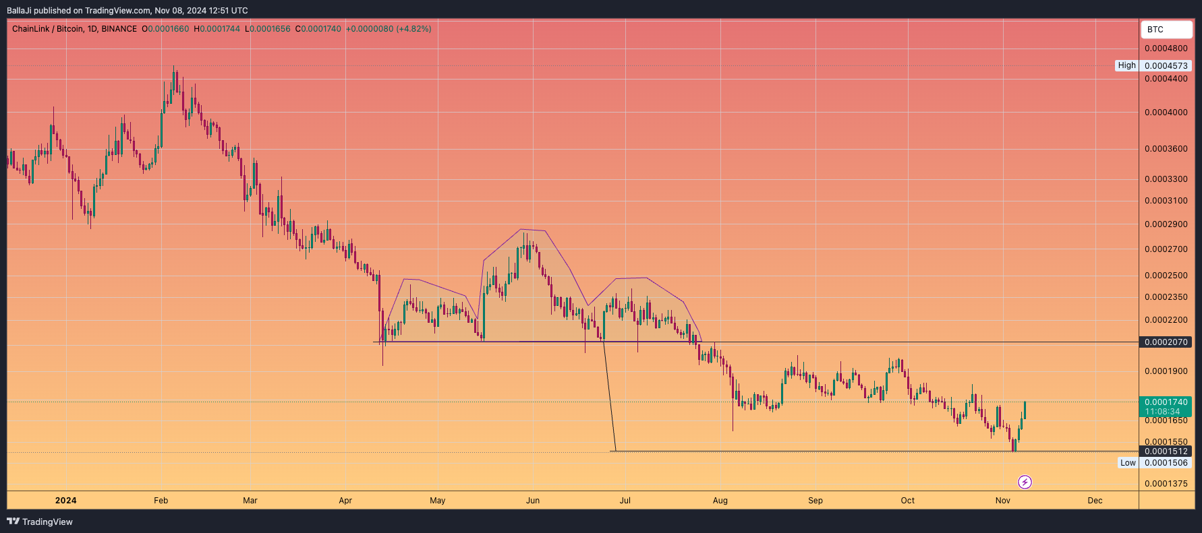Click the Dec label on the time axis
This screenshot has width=1202, height=533.
1095,500
